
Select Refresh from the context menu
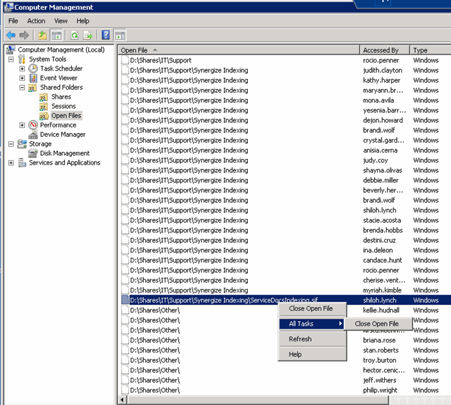(300, 339)
